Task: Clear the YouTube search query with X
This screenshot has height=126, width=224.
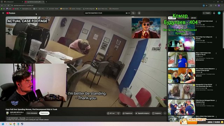Action: pyautogui.click(x=129, y=13)
